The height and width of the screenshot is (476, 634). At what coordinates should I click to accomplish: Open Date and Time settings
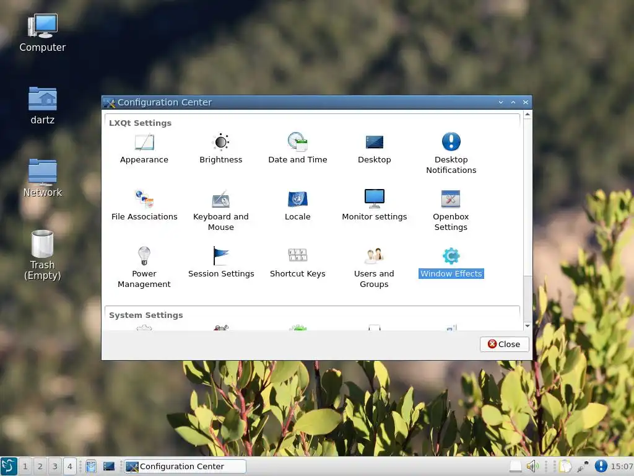pos(298,149)
